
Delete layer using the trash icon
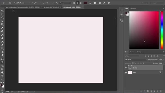click(161, 91)
